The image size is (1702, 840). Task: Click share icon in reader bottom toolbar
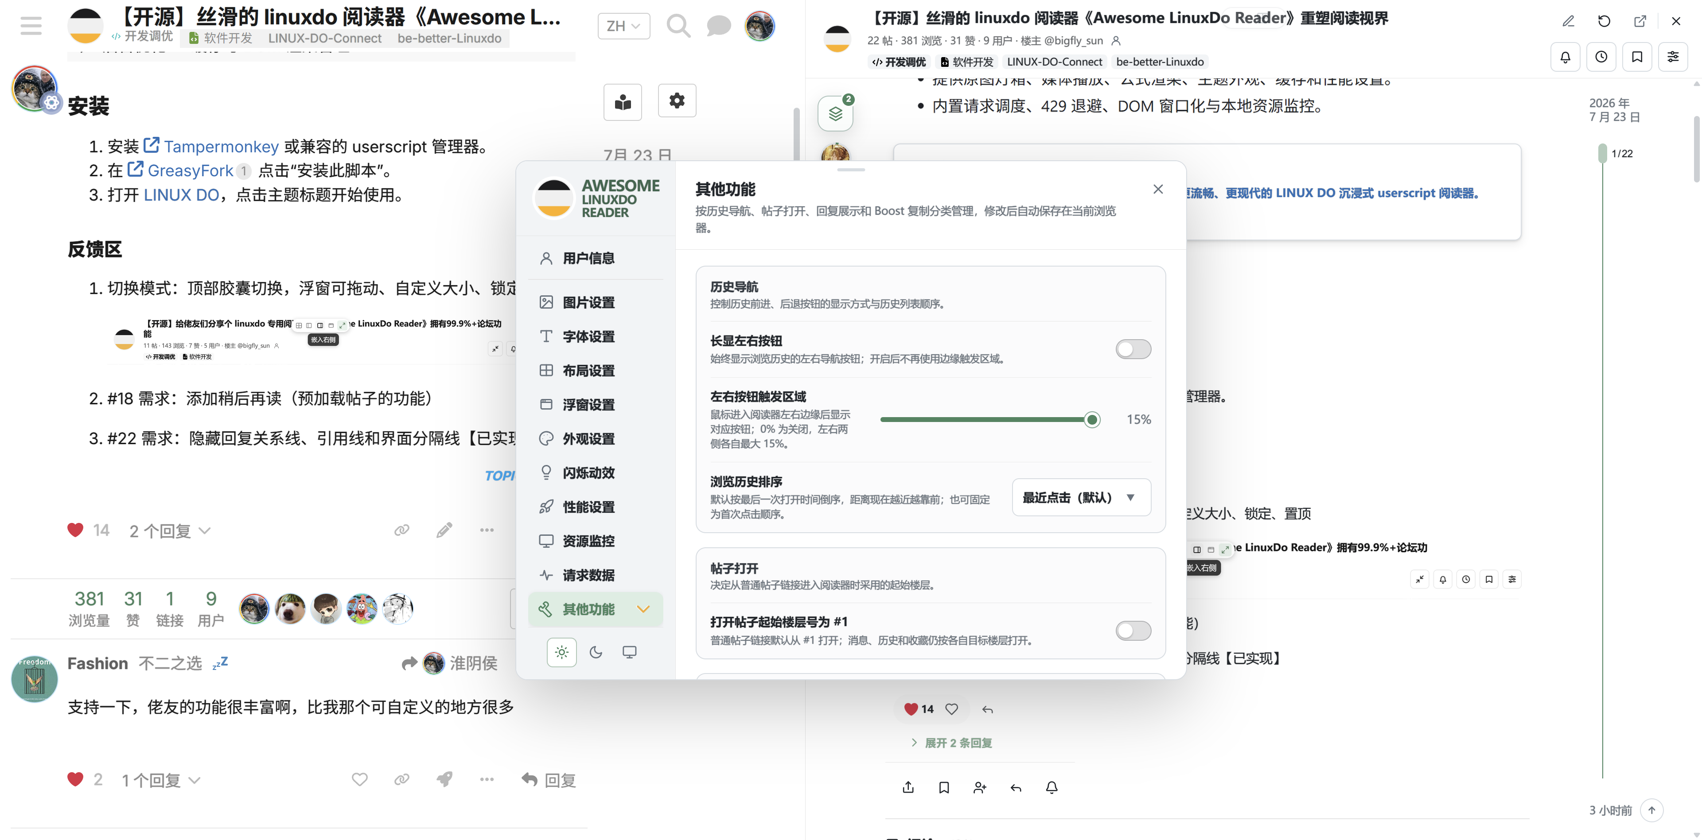tap(908, 787)
